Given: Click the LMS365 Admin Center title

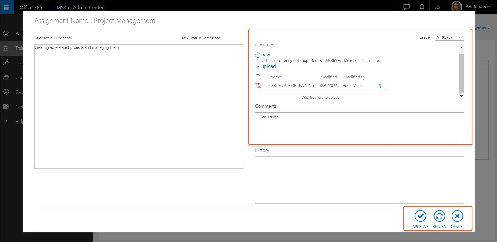Looking at the screenshot, I should (x=79, y=7).
